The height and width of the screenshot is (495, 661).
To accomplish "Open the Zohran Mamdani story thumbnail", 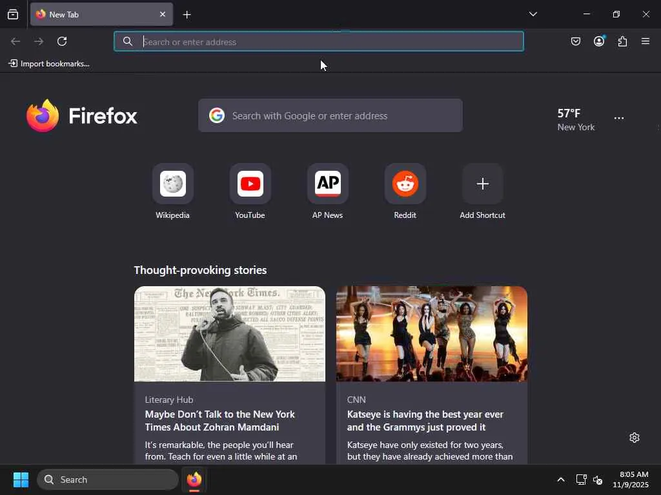I will point(230,334).
